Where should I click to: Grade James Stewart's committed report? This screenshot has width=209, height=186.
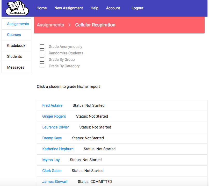tap(55, 182)
